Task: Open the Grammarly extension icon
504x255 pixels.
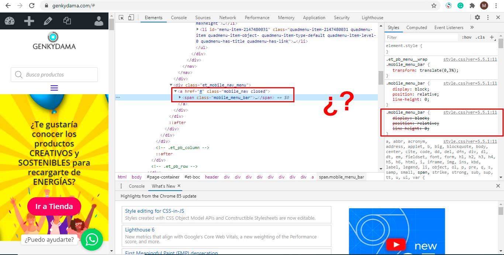Action: [460, 6]
